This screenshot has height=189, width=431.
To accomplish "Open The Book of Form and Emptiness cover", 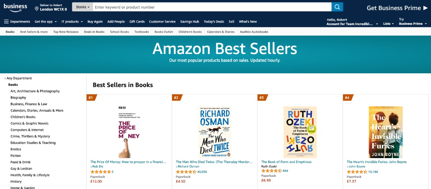I will (300, 132).
